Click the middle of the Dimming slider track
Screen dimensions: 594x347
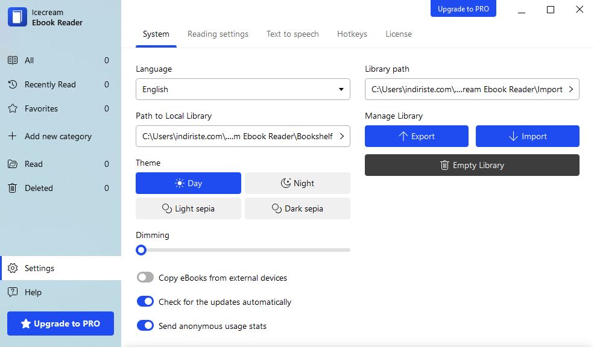[243, 250]
